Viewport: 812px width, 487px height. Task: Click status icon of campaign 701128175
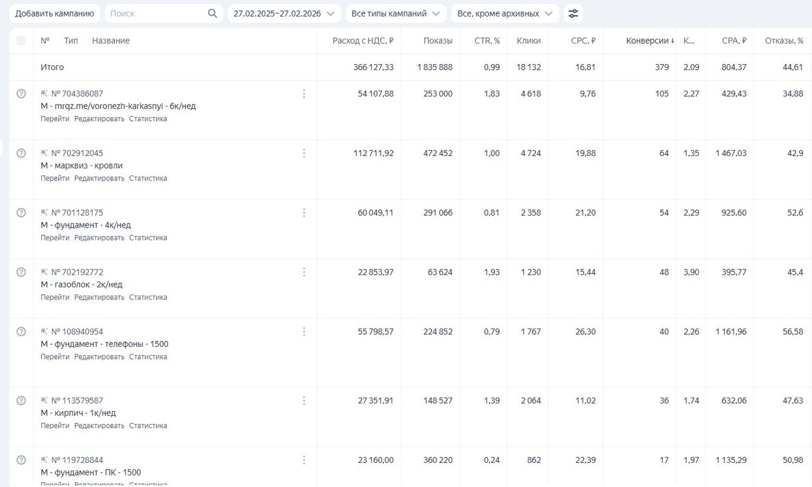[x=21, y=212]
